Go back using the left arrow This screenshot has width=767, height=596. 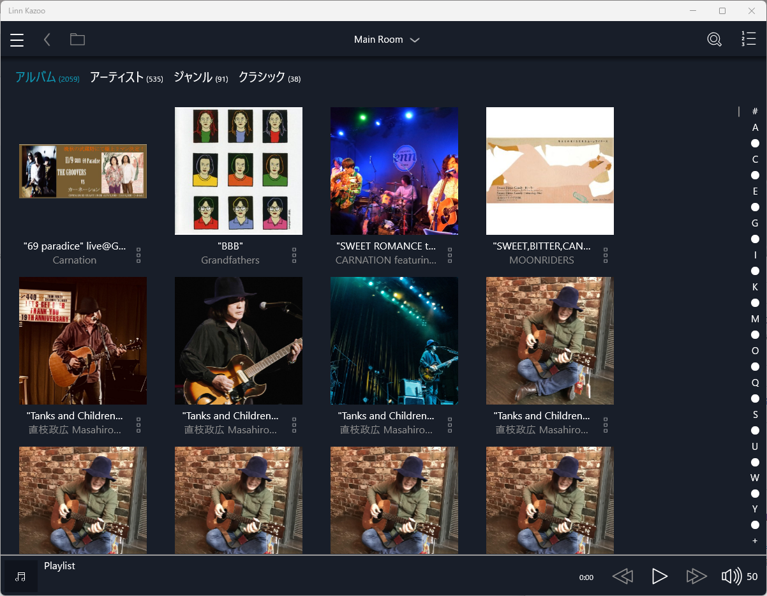click(47, 40)
